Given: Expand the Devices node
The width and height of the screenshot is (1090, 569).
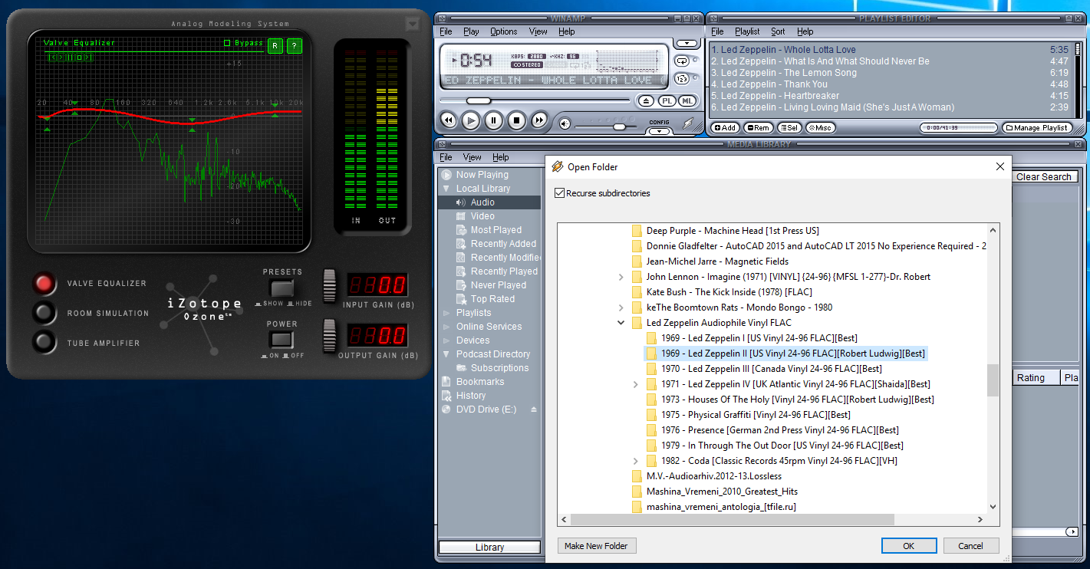Looking at the screenshot, I should point(446,340).
